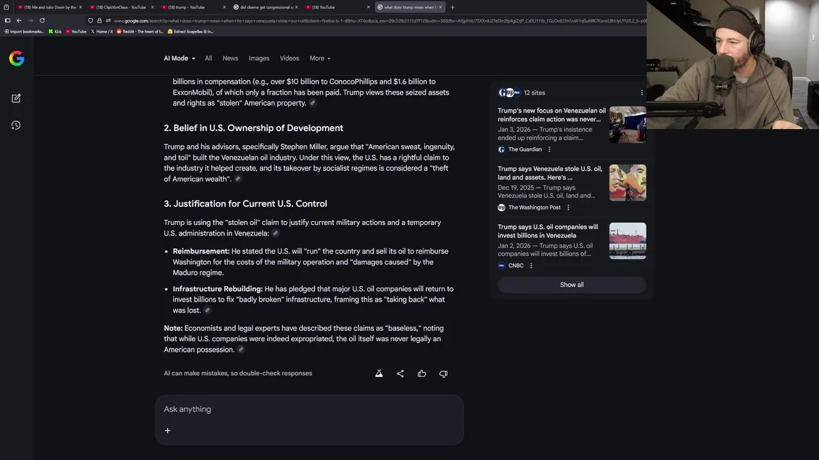Open source link icon after "was lost."

(x=207, y=310)
